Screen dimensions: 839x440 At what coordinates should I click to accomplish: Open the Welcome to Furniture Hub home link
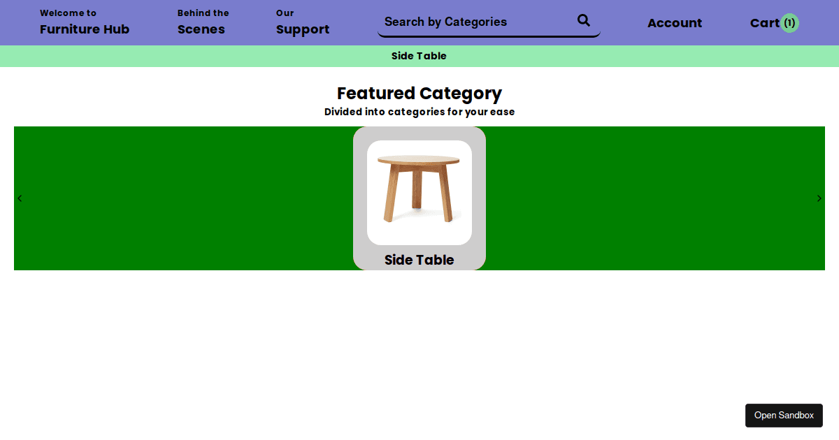(85, 22)
